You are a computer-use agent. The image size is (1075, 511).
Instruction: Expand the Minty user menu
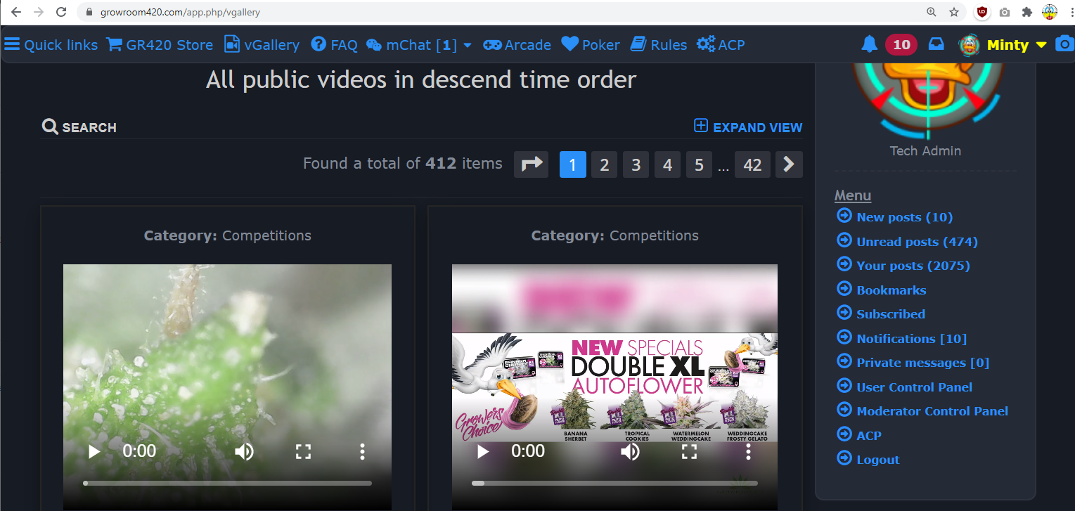(x=1041, y=45)
